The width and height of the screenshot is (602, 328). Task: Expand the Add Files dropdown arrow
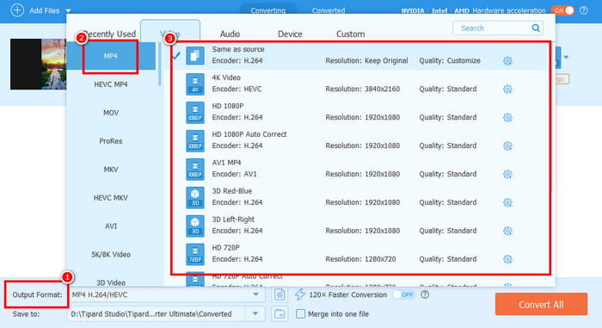(68, 10)
